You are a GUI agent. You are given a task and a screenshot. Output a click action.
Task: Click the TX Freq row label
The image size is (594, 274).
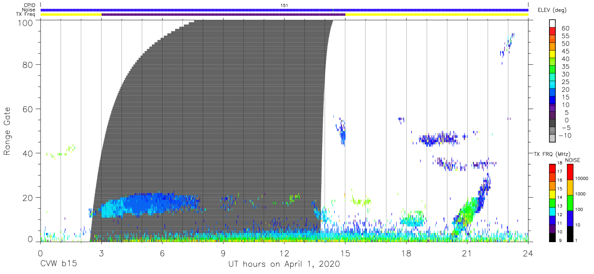point(26,14)
